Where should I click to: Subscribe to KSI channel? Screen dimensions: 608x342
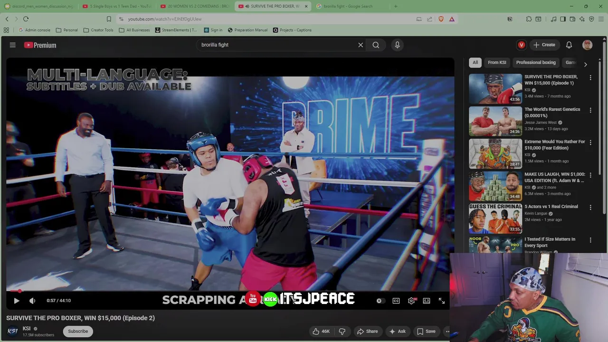click(78, 332)
